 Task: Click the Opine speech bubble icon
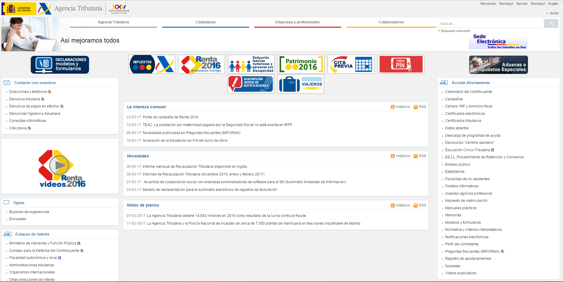pyautogui.click(x=6, y=203)
